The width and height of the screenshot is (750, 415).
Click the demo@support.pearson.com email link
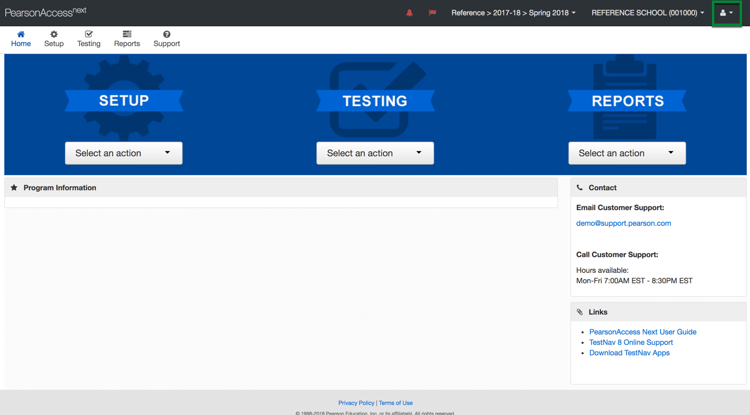tap(623, 223)
